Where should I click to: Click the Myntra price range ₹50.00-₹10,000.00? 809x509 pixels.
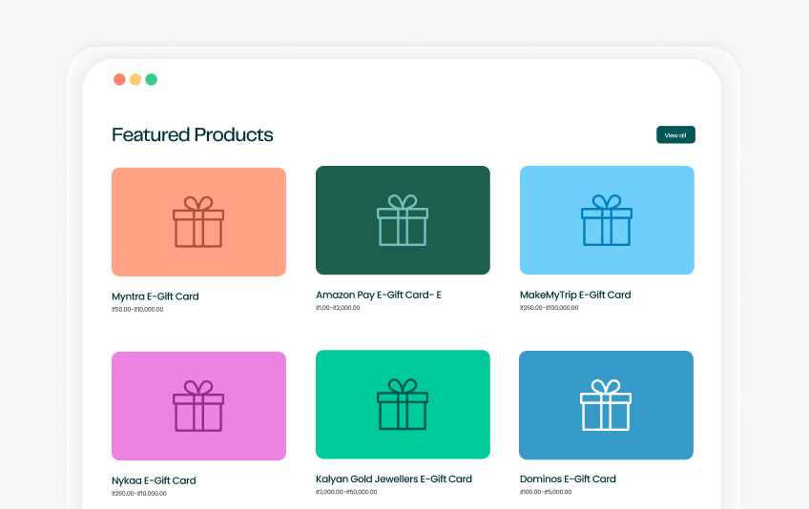(x=137, y=310)
